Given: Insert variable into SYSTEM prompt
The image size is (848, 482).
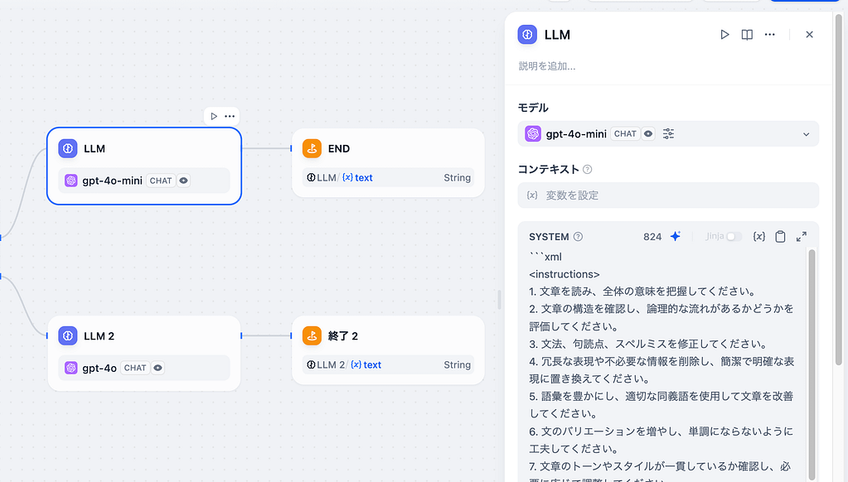Looking at the screenshot, I should pyautogui.click(x=758, y=237).
